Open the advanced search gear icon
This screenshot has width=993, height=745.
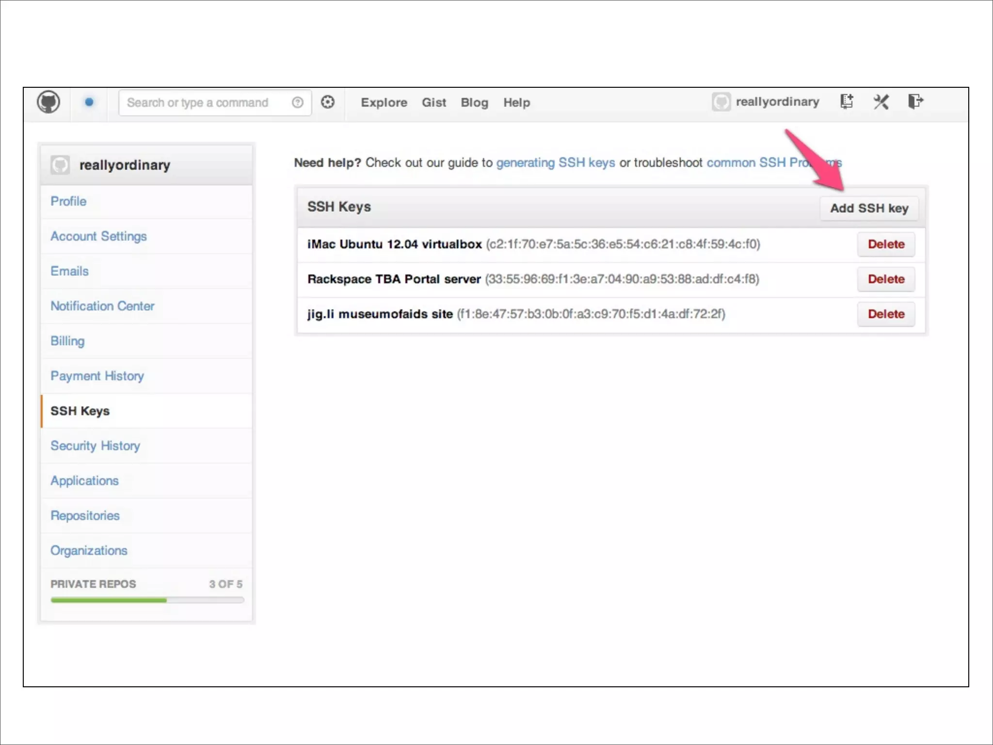328,102
